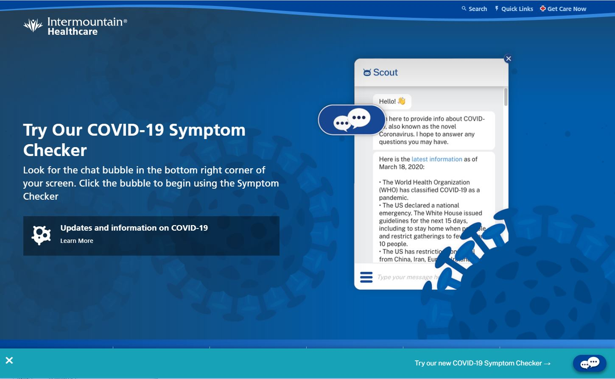Dismiss the bottom banner with X icon
This screenshot has height=379, width=615.
click(x=9, y=360)
